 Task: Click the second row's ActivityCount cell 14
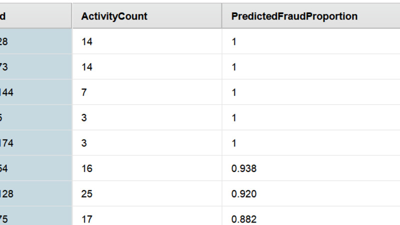147,67
